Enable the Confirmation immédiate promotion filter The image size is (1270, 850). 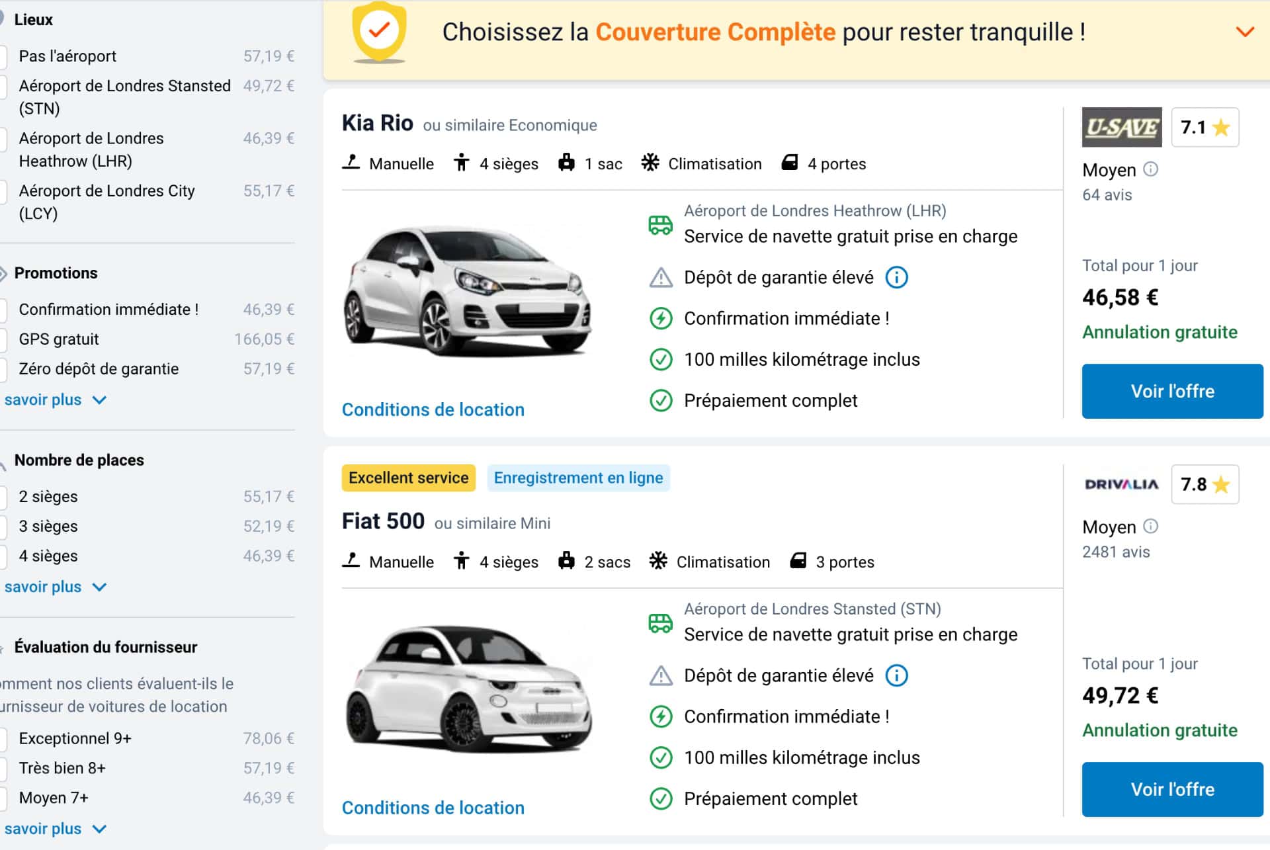click(3, 310)
